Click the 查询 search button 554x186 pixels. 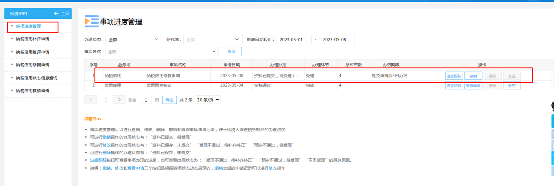click(x=231, y=52)
